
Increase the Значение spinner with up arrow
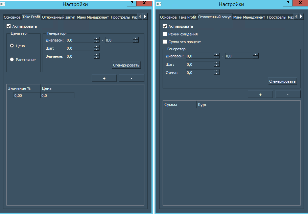coord(97,55)
